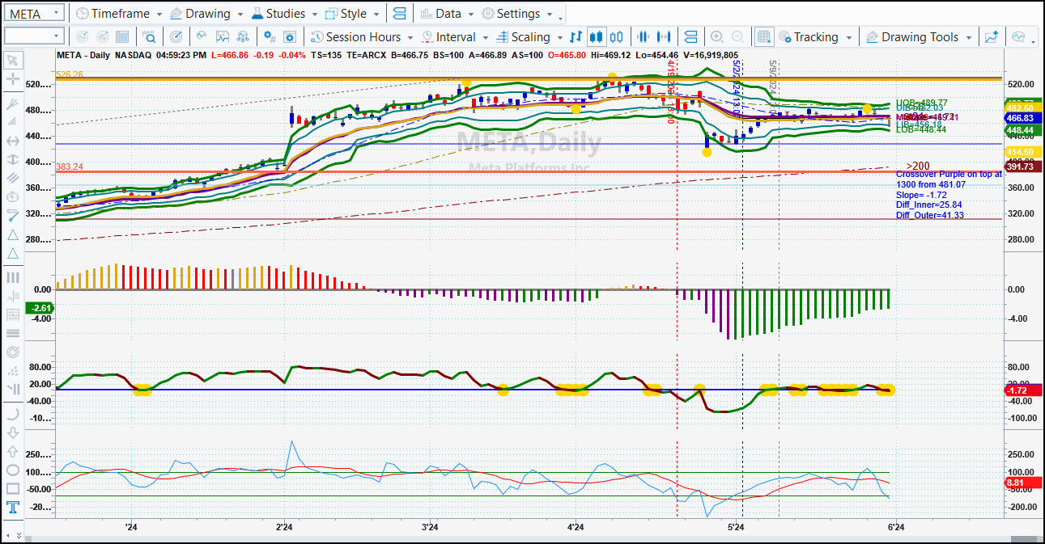Click the add chart icon with plus
1045x544 pixels.
point(992,36)
